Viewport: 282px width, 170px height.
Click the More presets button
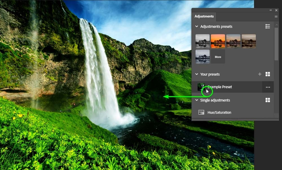pos(218,57)
